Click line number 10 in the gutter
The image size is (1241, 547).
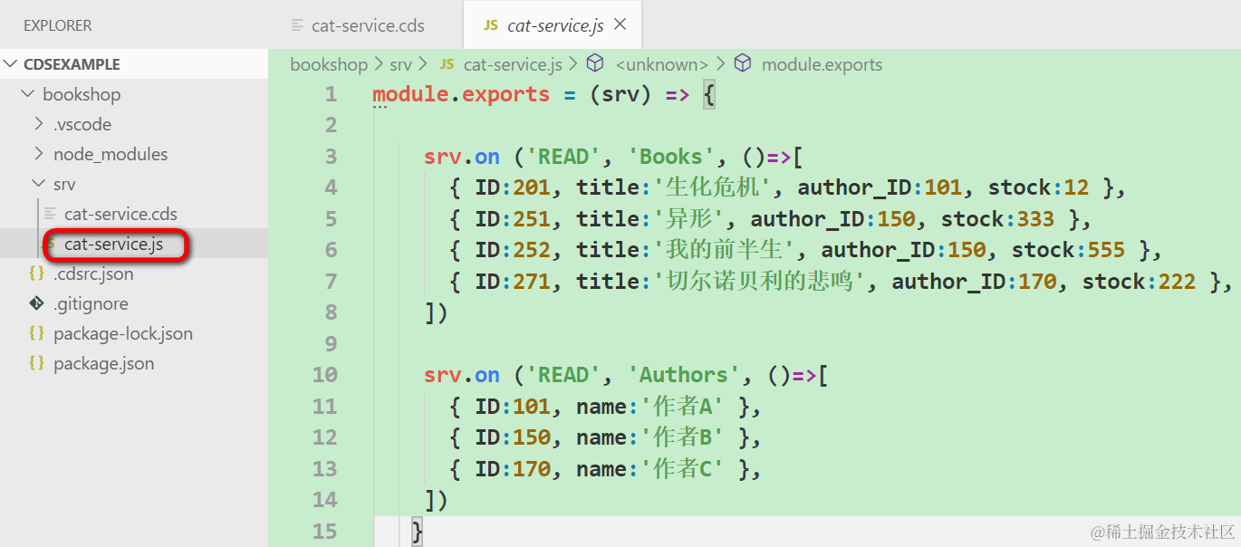coord(325,375)
